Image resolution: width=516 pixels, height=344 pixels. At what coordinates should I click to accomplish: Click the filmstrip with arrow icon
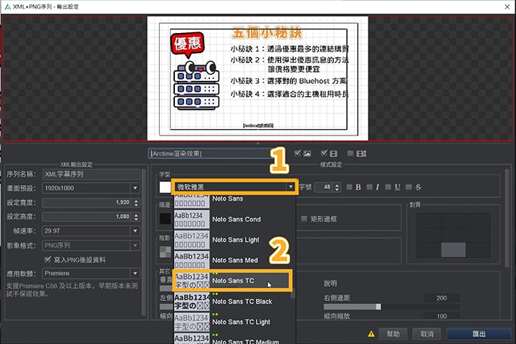(x=361, y=153)
